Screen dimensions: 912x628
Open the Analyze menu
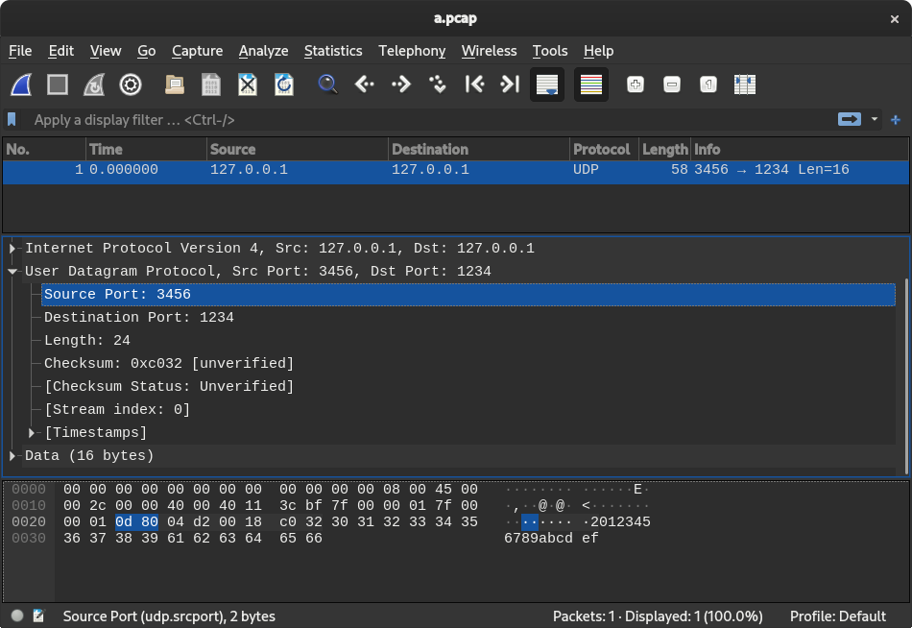(263, 51)
